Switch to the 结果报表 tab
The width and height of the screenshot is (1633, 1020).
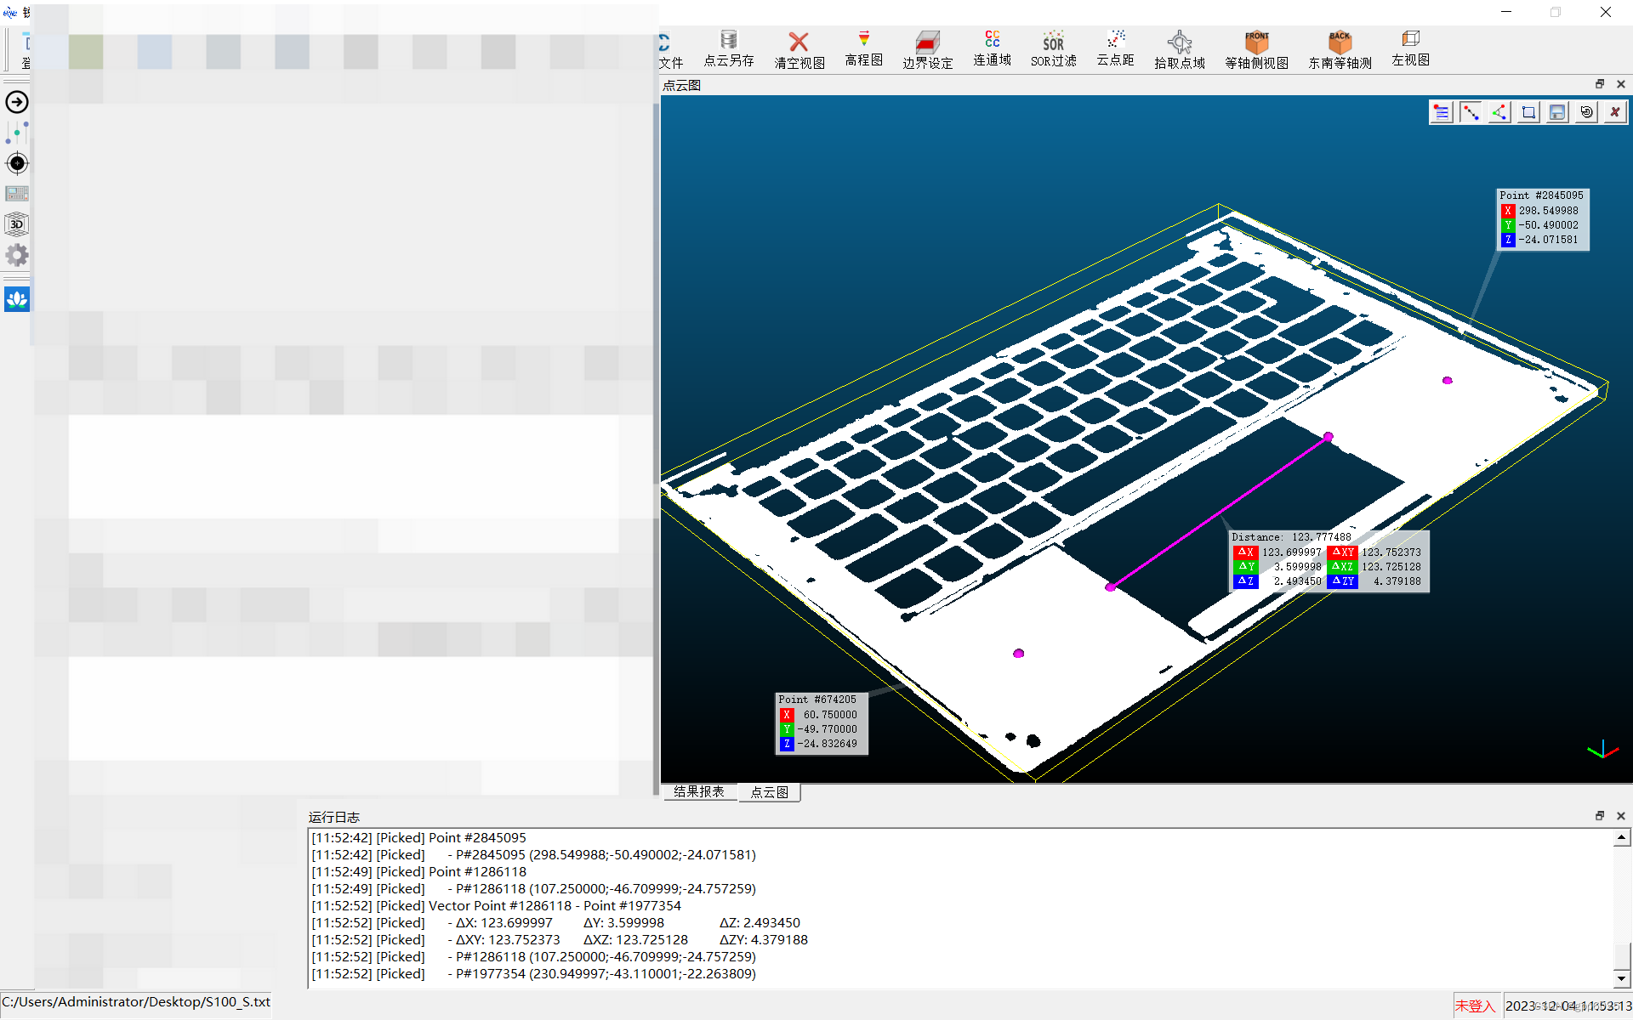coord(699,791)
